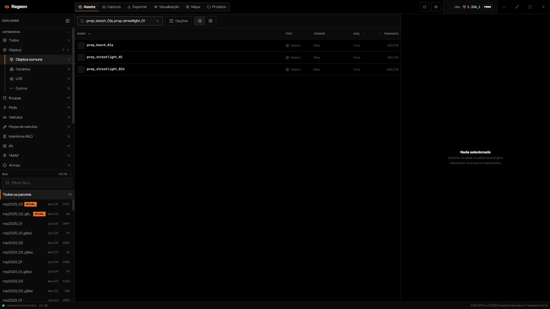The width and height of the screenshot is (550, 309).
Task: Collapse the Categorias section chevron
Action: (68, 32)
